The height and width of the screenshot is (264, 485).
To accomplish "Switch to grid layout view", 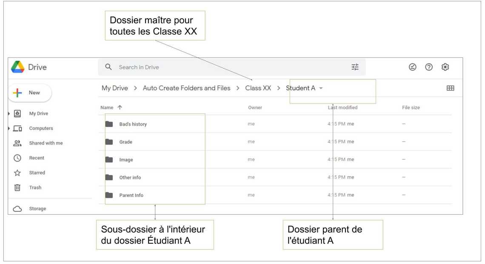I will pyautogui.click(x=450, y=88).
